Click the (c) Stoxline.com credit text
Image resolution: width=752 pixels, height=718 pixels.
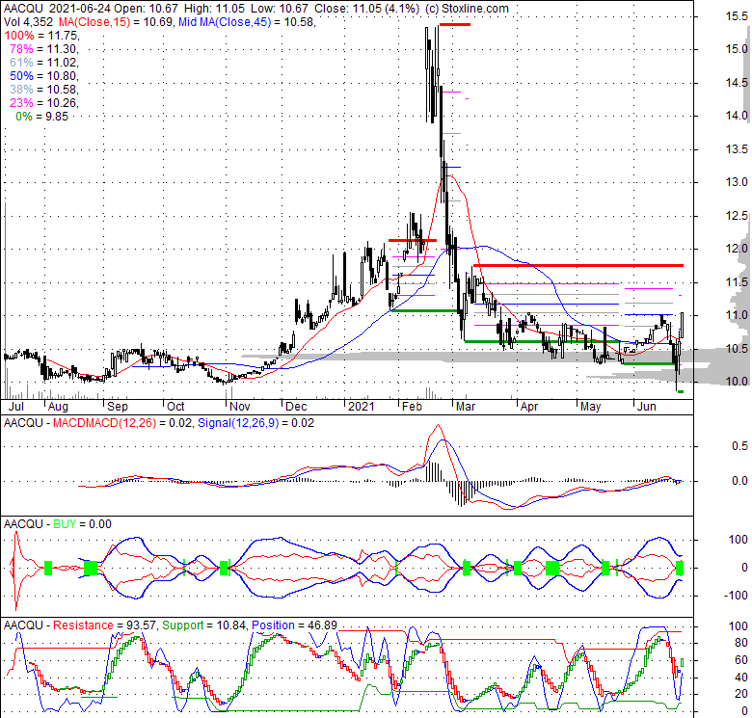coord(467,9)
